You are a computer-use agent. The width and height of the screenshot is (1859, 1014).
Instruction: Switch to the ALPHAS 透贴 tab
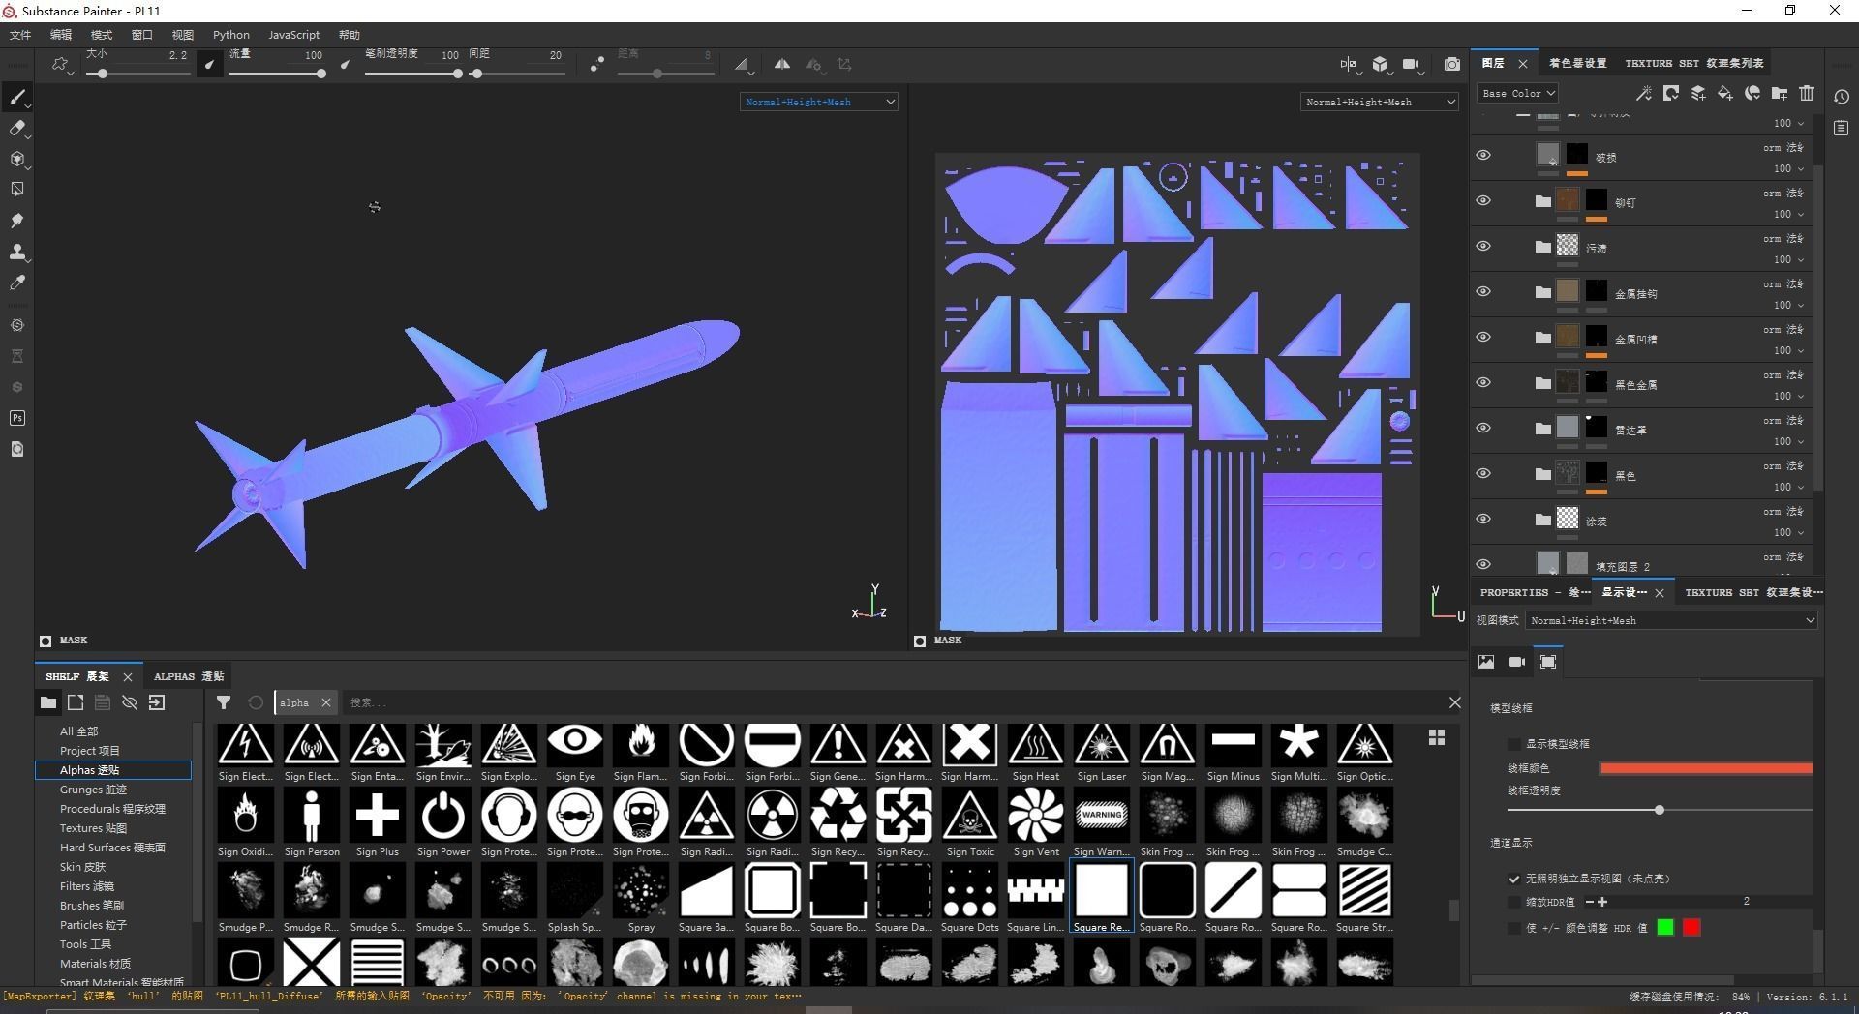tap(189, 676)
